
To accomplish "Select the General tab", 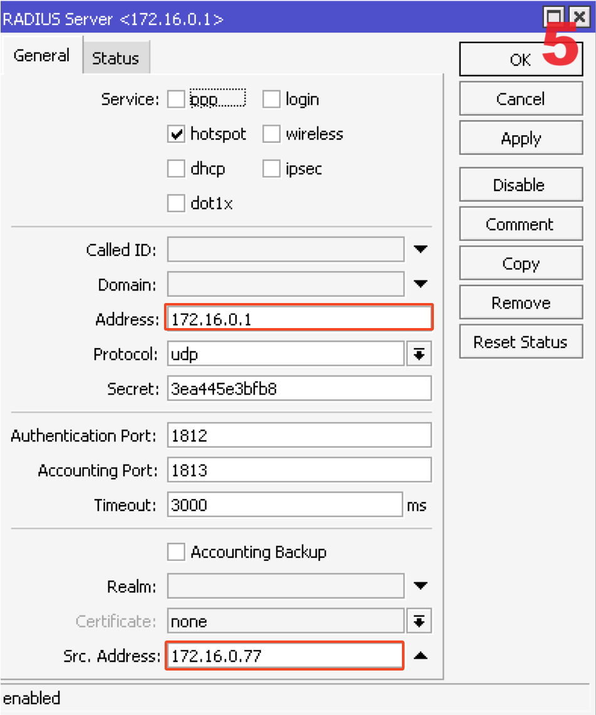I will click(41, 56).
